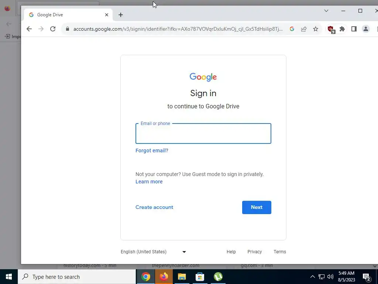
Task: Click the Create account link
Action: tap(154, 207)
